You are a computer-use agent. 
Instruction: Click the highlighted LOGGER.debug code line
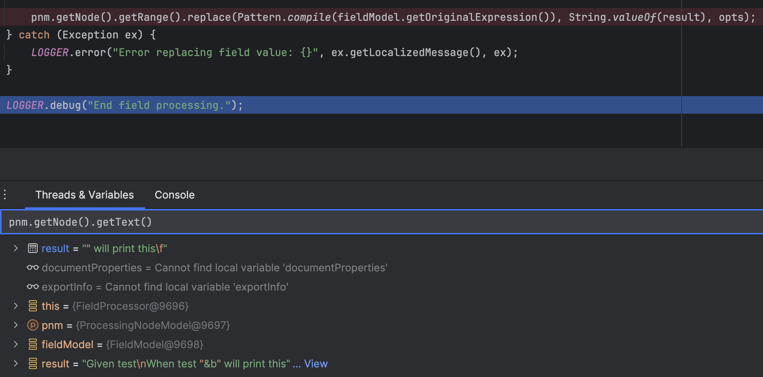coord(125,105)
